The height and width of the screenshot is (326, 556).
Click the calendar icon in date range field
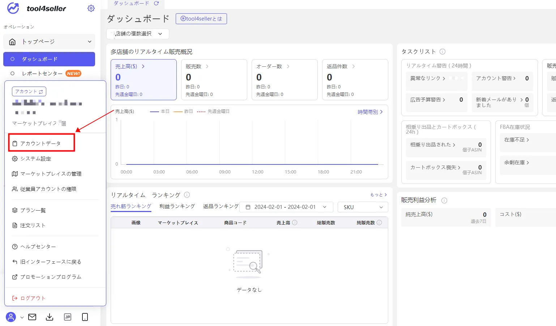pyautogui.click(x=248, y=207)
